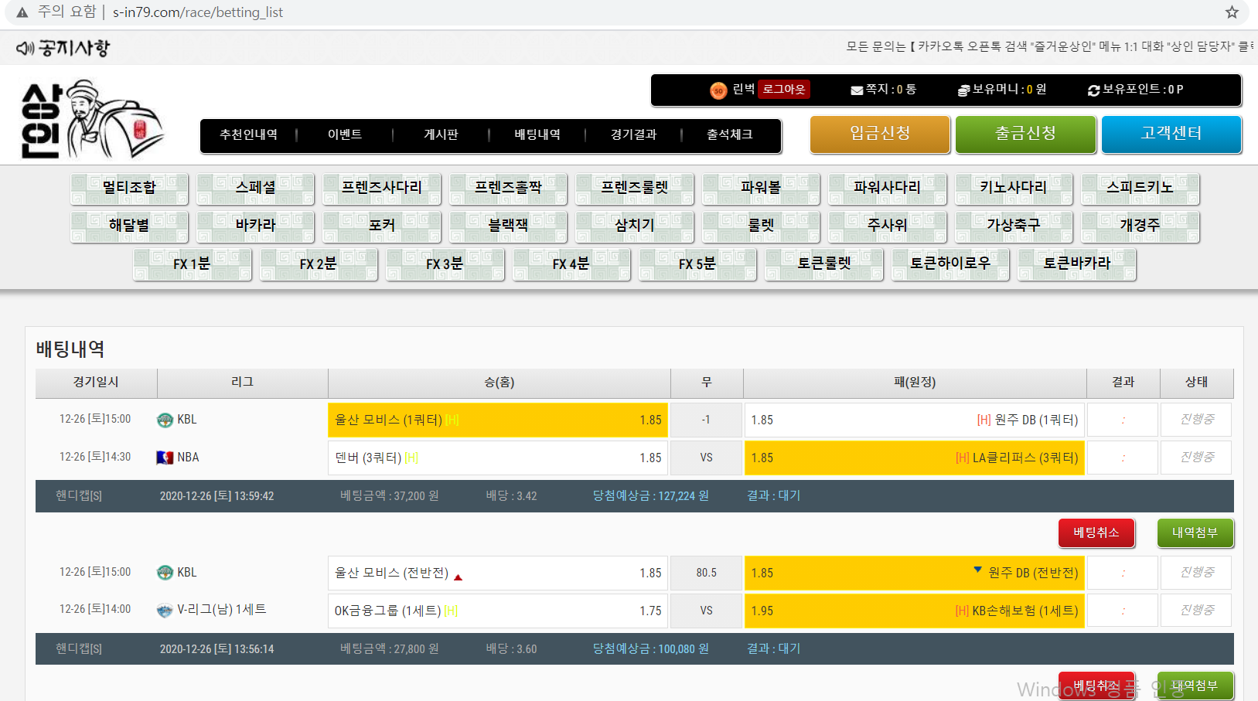1258x701 pixels.
Task: Open the 입금신청 deposit request button
Action: tap(880, 134)
